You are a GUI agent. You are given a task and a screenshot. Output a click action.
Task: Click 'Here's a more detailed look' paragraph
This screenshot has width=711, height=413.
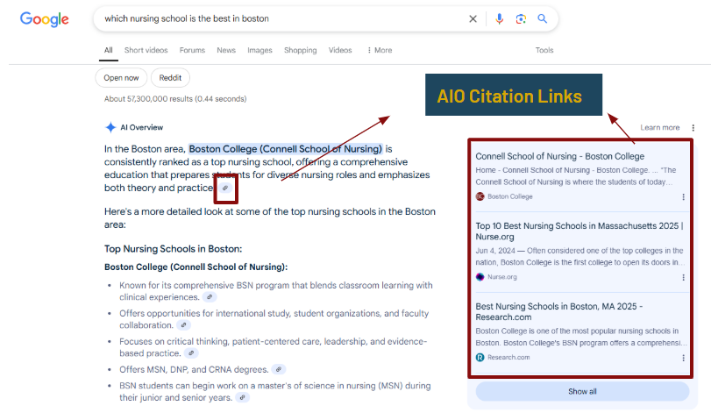coord(270,218)
